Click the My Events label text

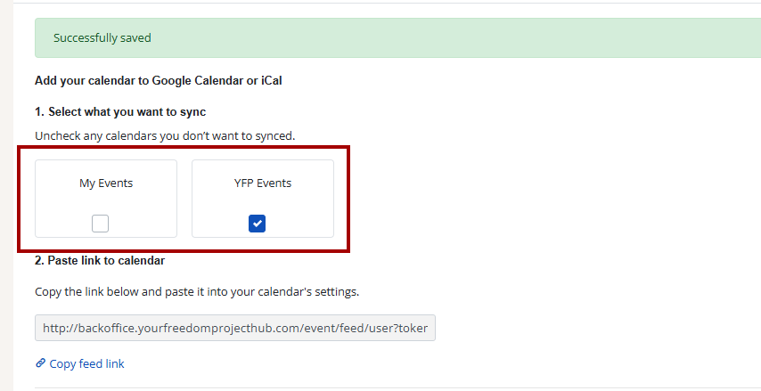click(106, 183)
